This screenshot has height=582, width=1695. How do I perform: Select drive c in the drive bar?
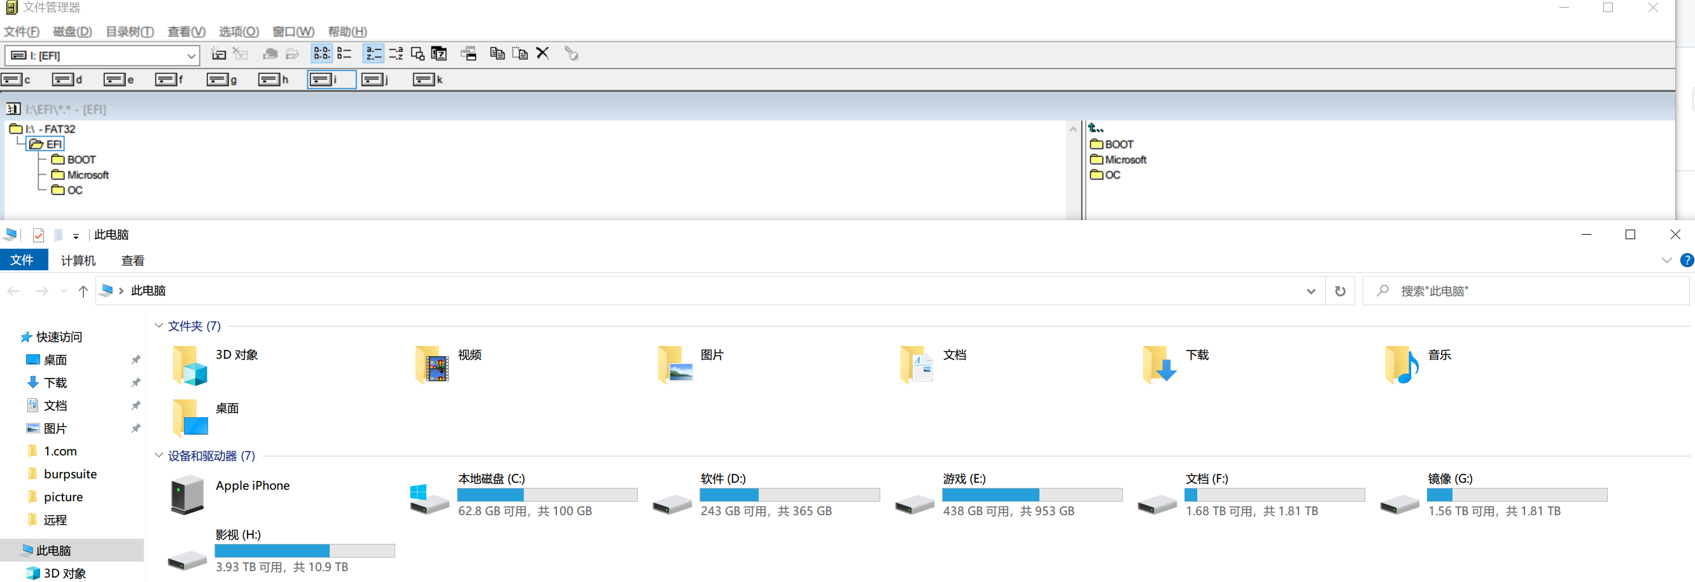[17, 80]
